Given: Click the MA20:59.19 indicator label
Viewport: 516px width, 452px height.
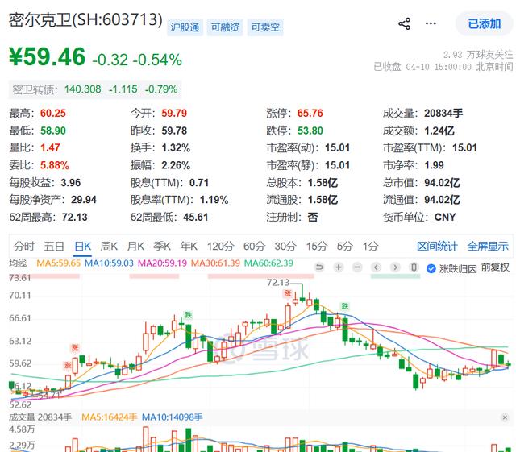Looking at the screenshot, I should pos(162,263).
